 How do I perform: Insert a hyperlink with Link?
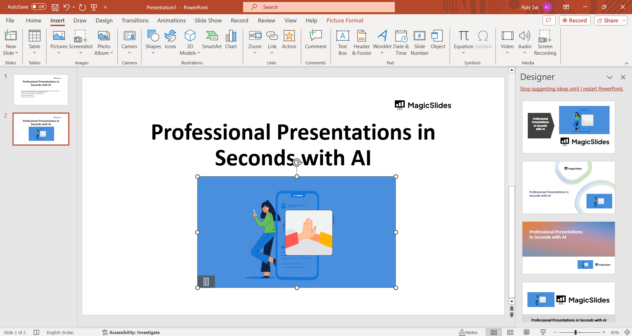pos(272,42)
